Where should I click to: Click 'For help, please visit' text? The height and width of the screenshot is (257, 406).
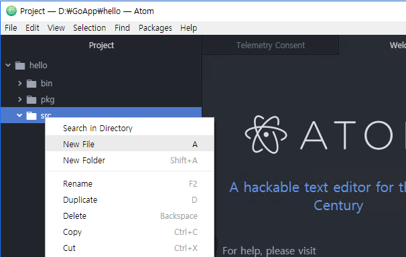point(269,251)
